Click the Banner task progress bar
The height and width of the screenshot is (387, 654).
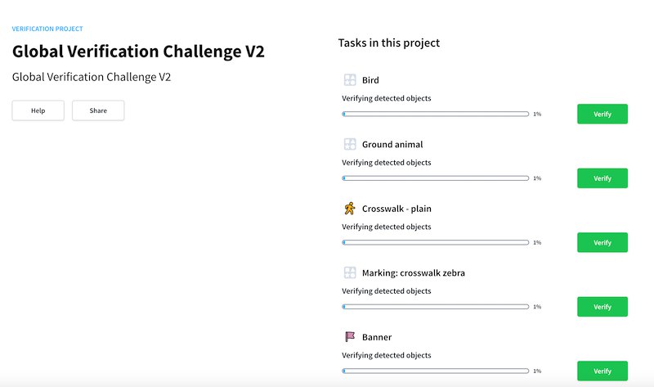(x=436, y=371)
